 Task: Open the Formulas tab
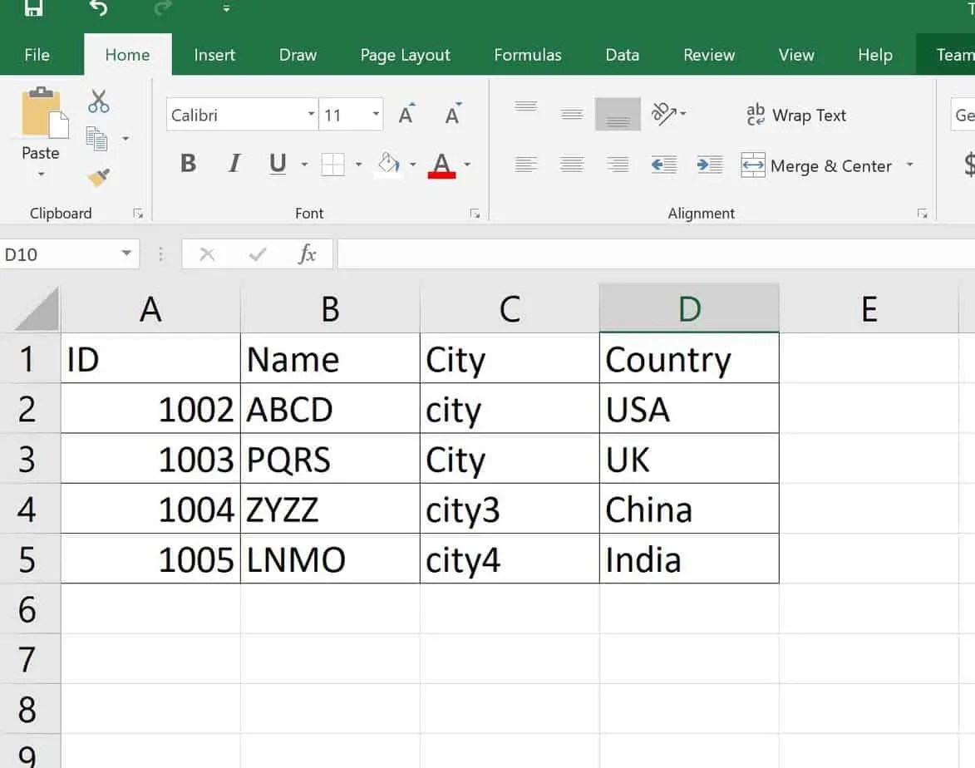pyautogui.click(x=528, y=55)
